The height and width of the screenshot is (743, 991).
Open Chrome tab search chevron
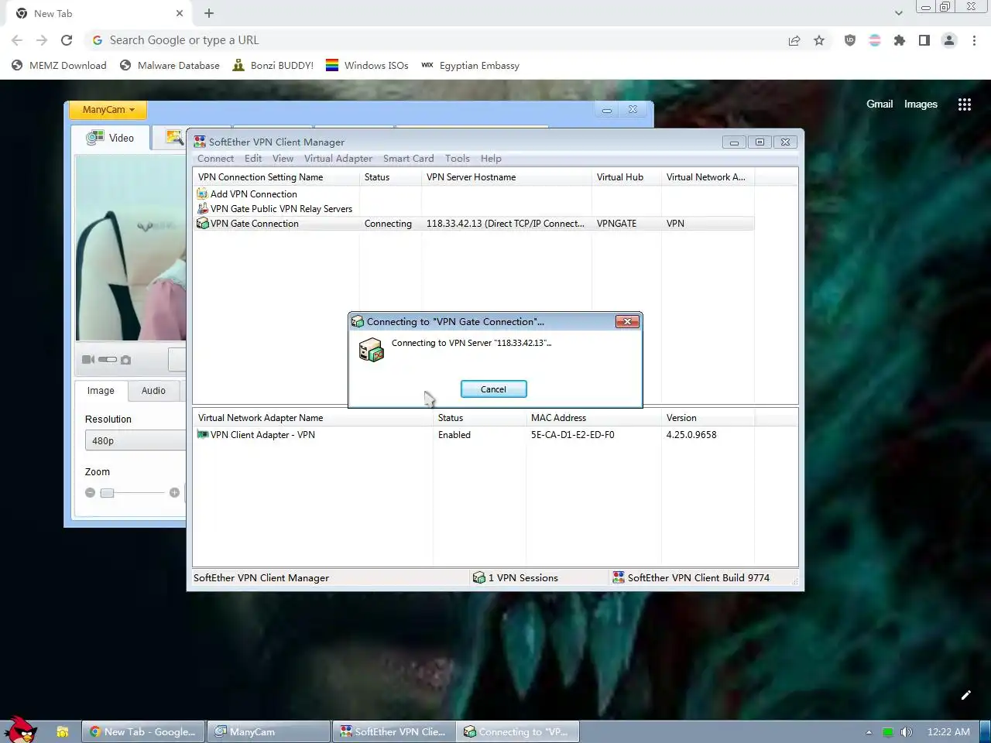click(x=898, y=13)
